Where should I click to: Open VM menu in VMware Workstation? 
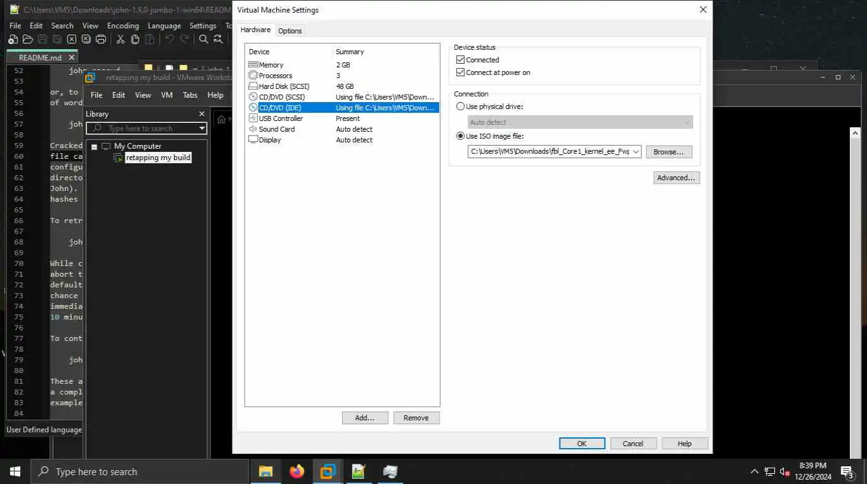[167, 95]
